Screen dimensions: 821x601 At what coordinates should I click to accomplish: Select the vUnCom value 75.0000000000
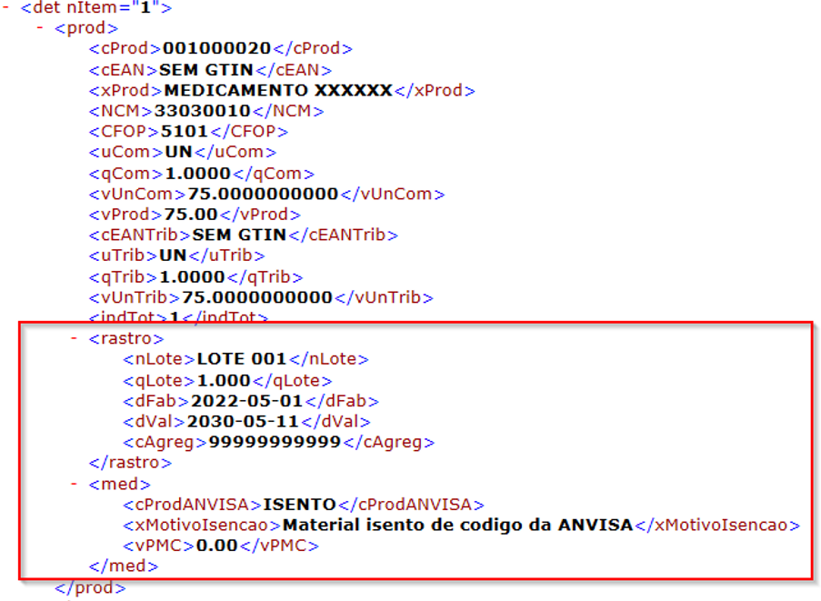pos(263,195)
